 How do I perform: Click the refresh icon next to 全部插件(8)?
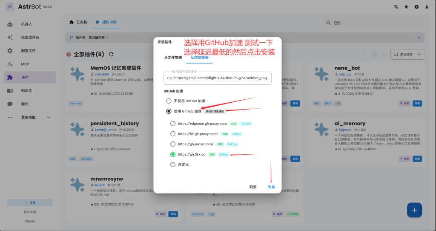coord(111,55)
